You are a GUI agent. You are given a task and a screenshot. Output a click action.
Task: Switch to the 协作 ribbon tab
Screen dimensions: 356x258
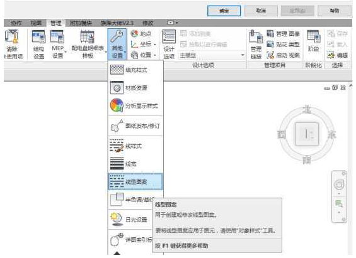point(16,23)
